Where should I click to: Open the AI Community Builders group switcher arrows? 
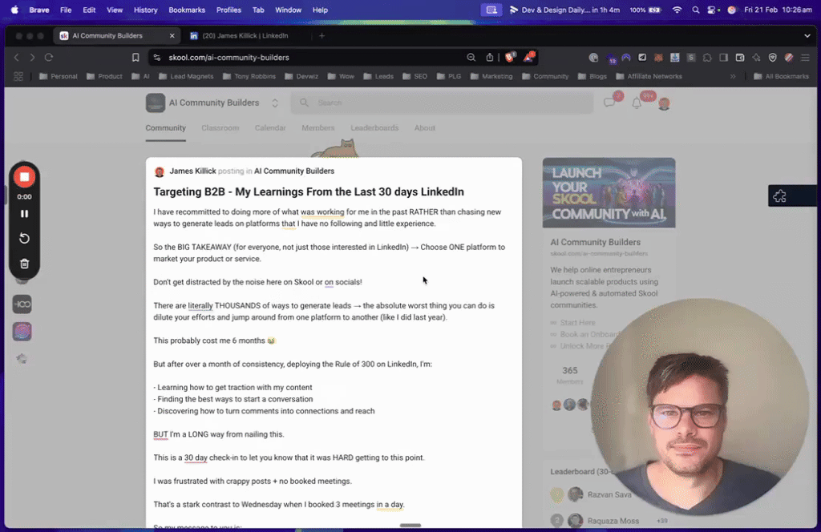[275, 103]
